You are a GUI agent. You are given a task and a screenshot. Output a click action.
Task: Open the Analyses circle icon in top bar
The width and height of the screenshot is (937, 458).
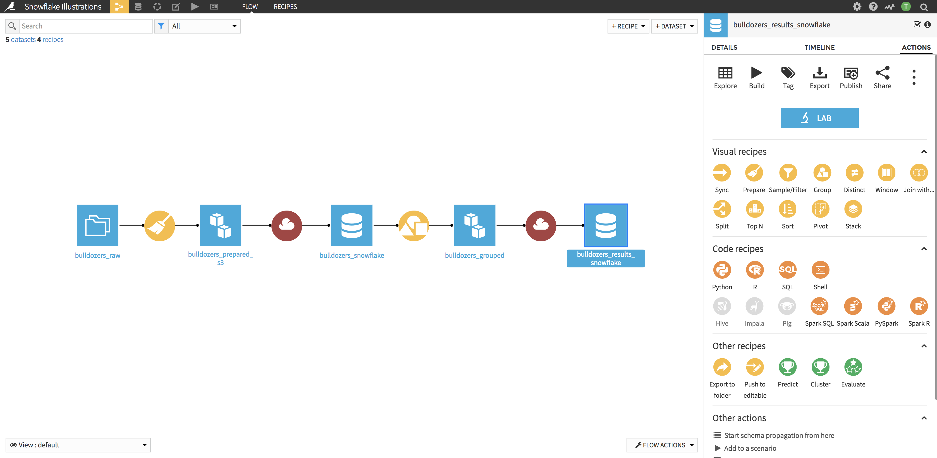[x=157, y=6]
